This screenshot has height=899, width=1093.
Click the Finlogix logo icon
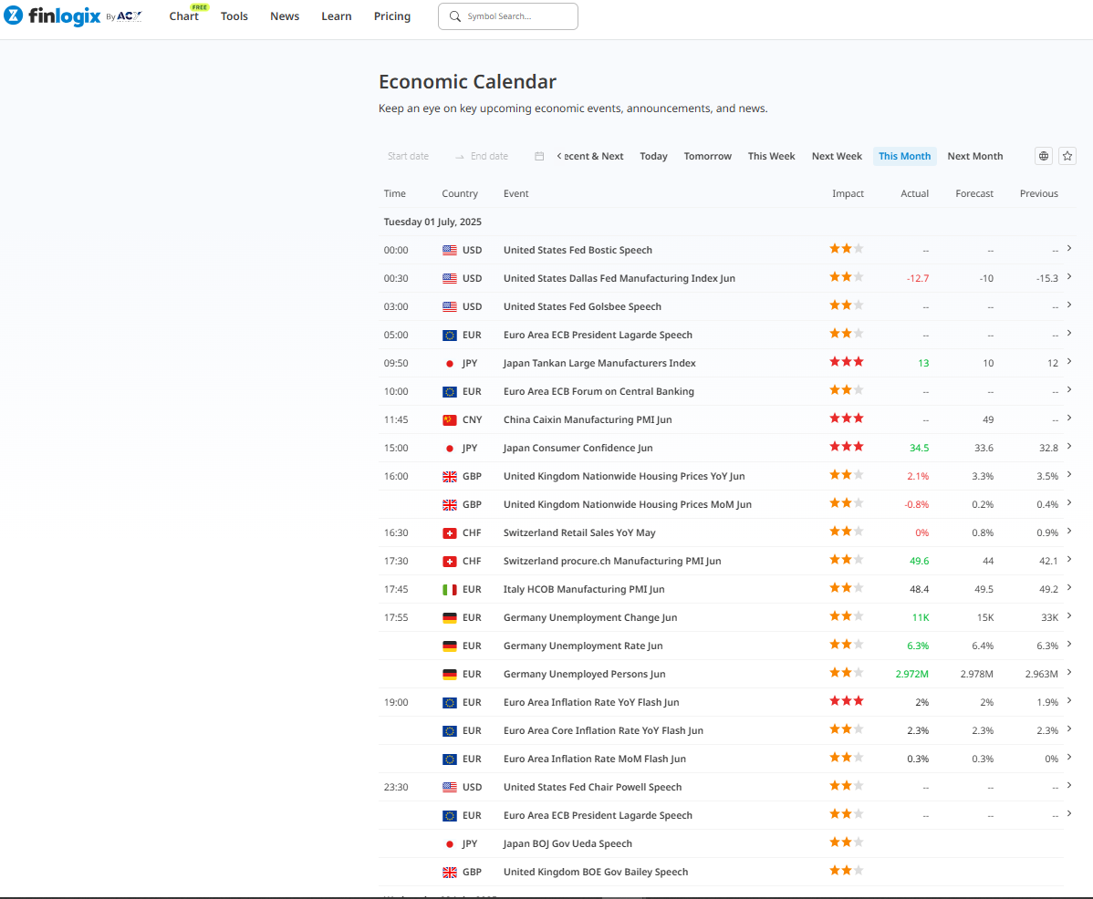pyautogui.click(x=14, y=16)
